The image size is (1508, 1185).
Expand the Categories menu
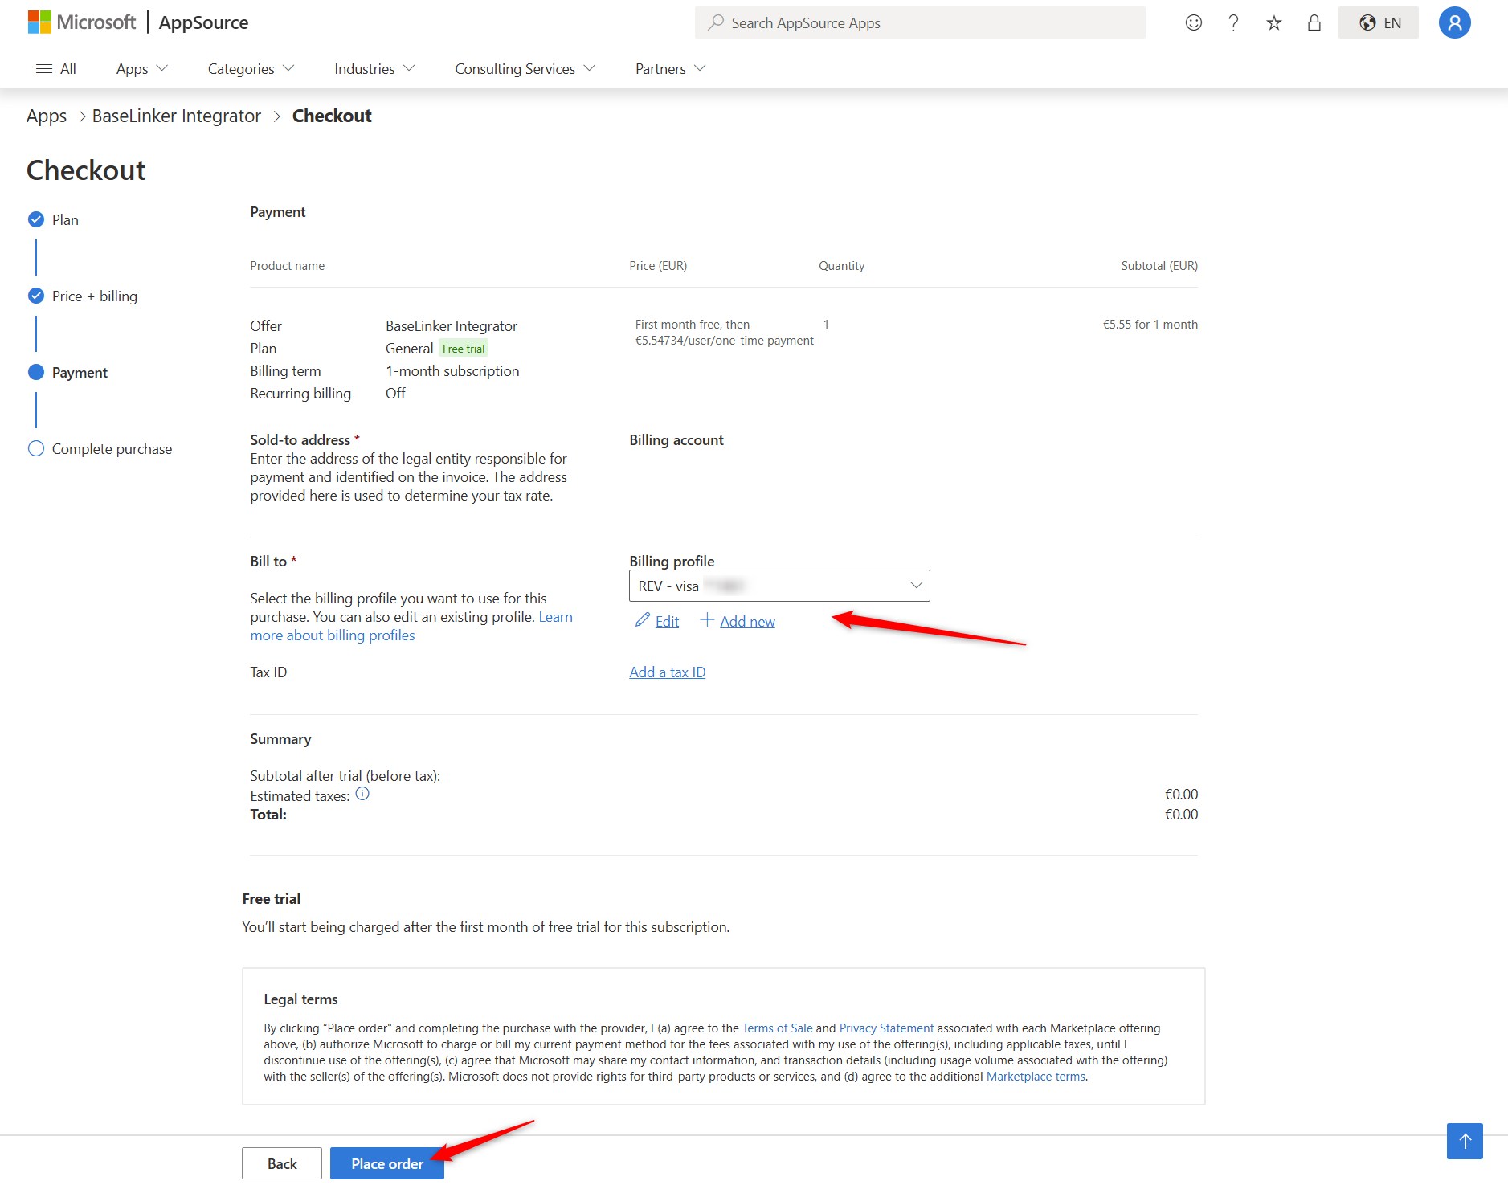tap(251, 69)
